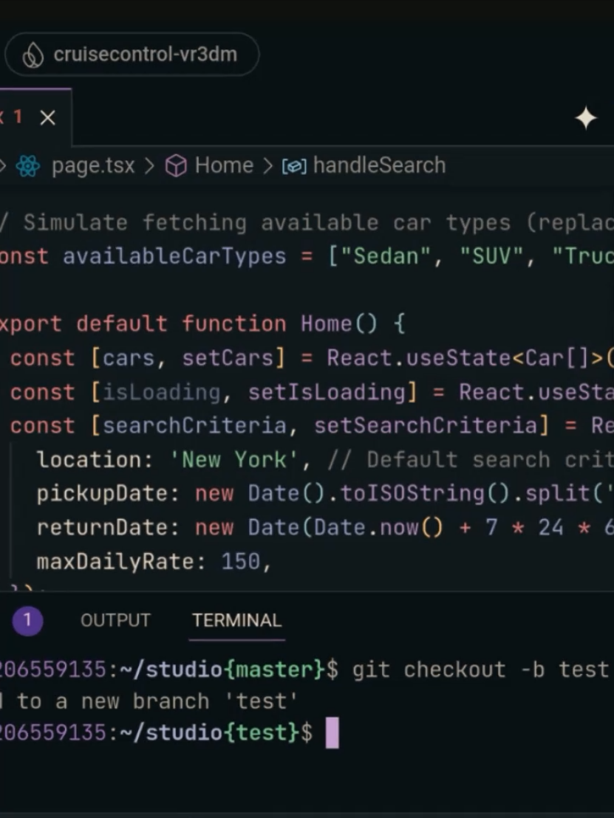
Task: Select handleSearch in the breadcrumb
Action: point(379,165)
